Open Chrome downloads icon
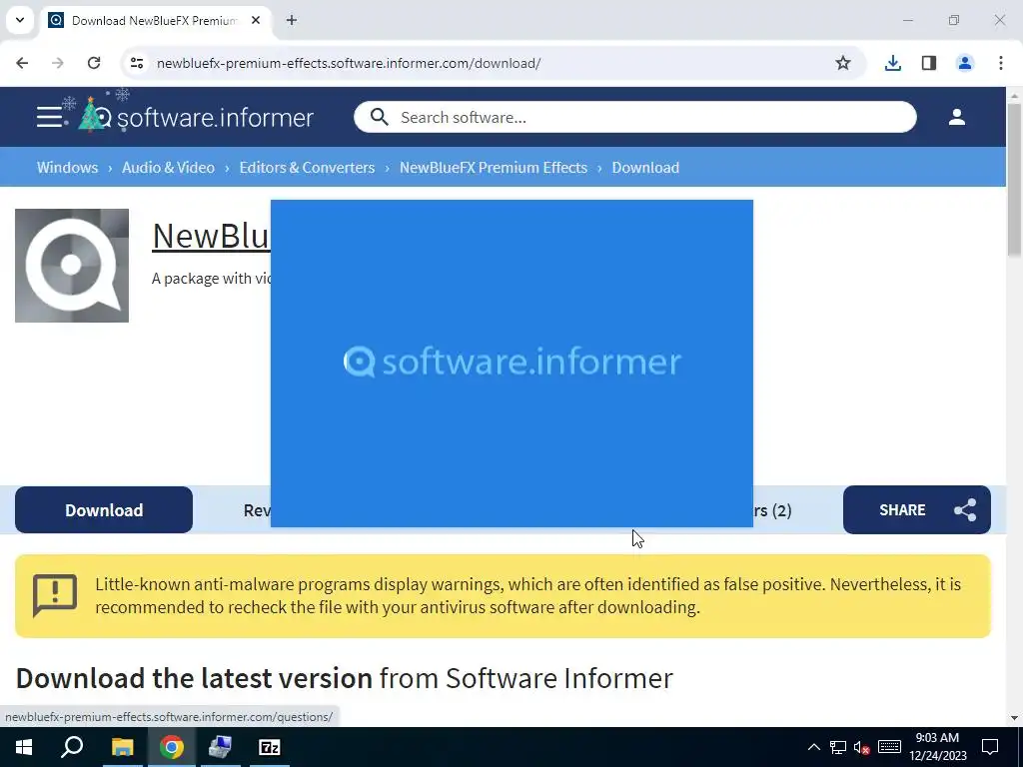 (892, 63)
